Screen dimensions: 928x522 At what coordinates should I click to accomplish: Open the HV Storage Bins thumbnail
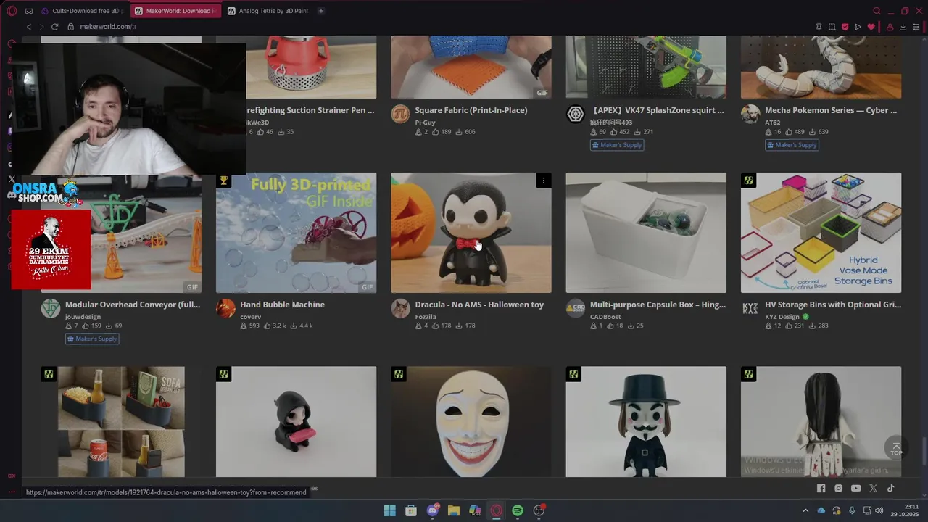coord(821,233)
